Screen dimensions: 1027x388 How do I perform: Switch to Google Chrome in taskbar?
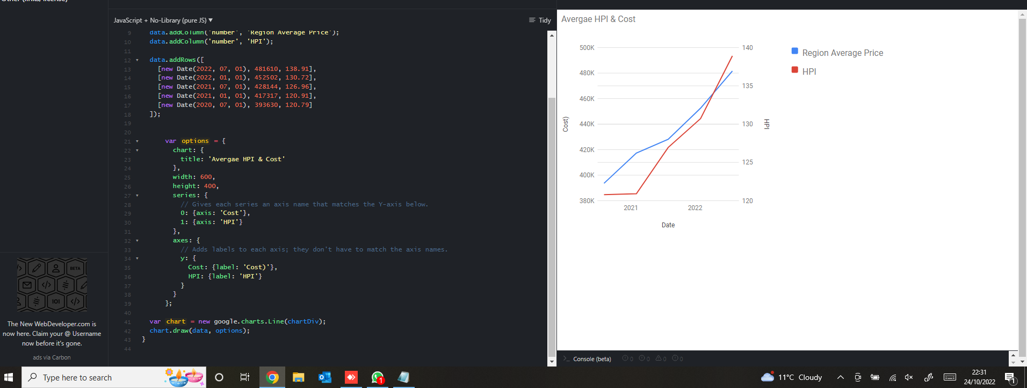tap(272, 377)
